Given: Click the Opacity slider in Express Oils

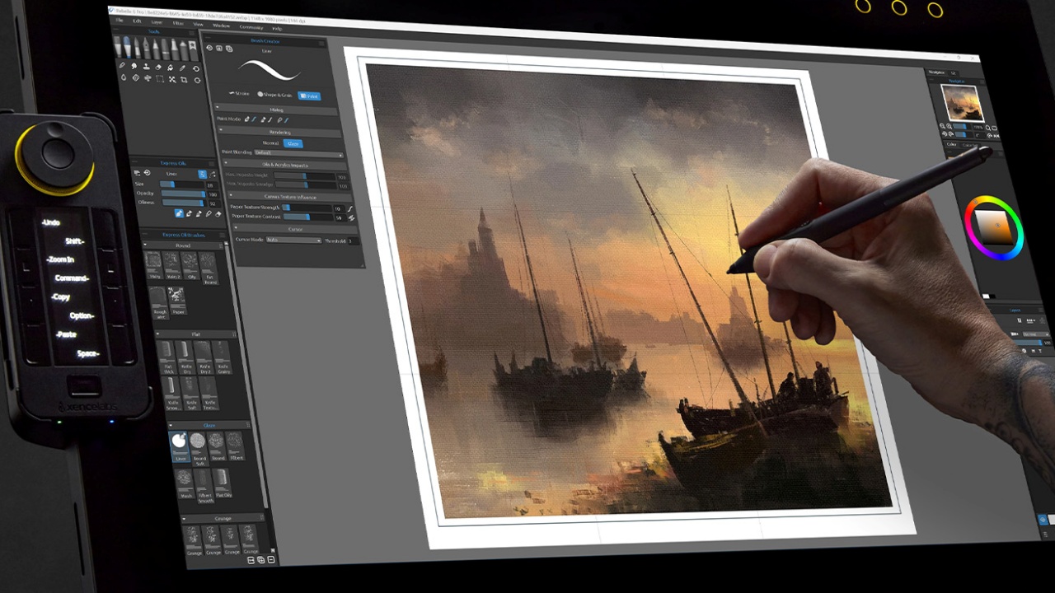Looking at the screenshot, I should coord(183,193).
